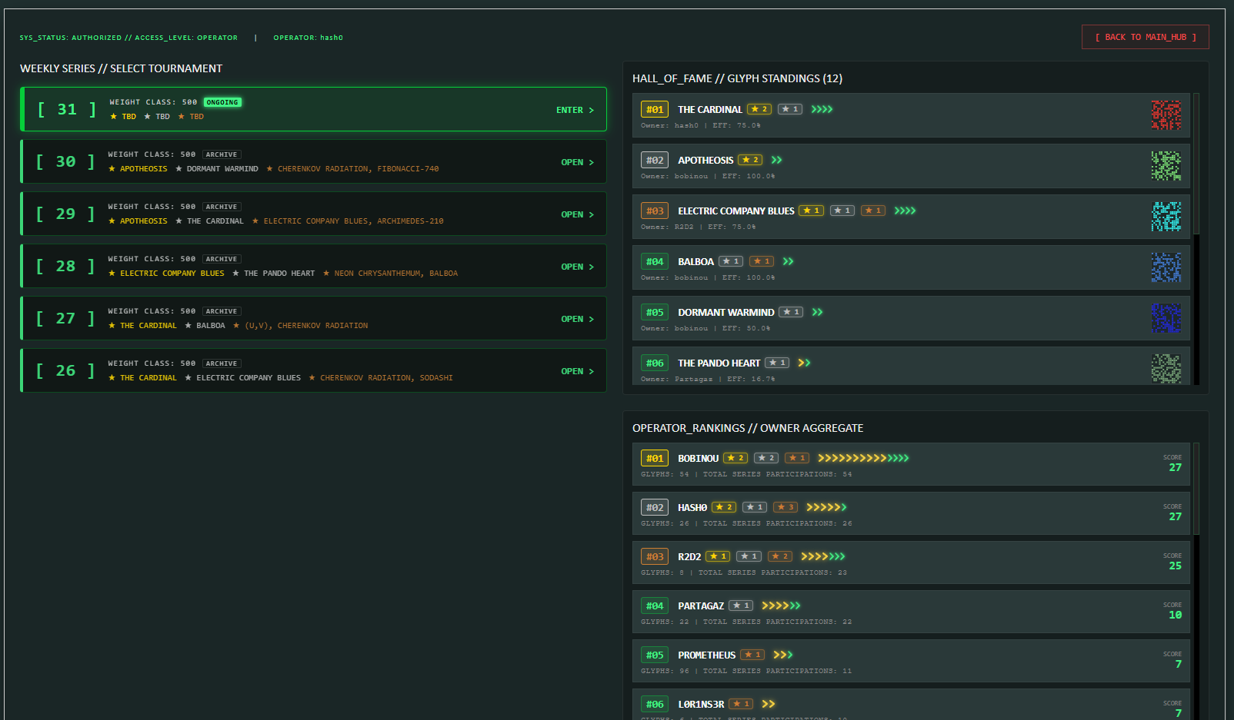
Task: Click the BACK TO MAIN_HUB button
Action: pyautogui.click(x=1145, y=37)
